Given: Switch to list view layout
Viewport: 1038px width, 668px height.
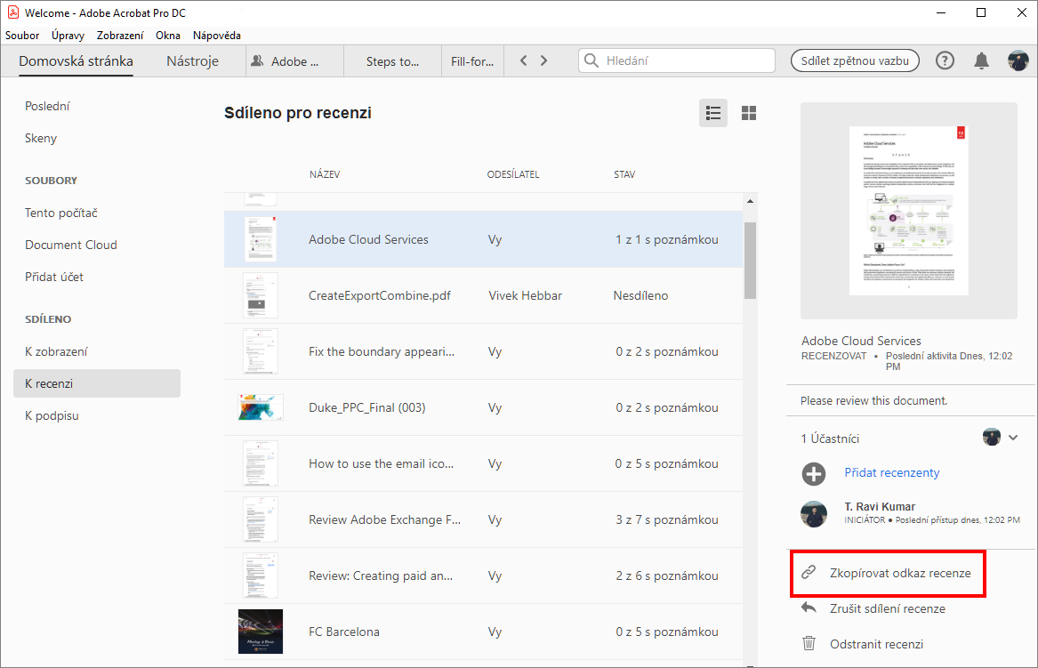Looking at the screenshot, I should pyautogui.click(x=713, y=113).
